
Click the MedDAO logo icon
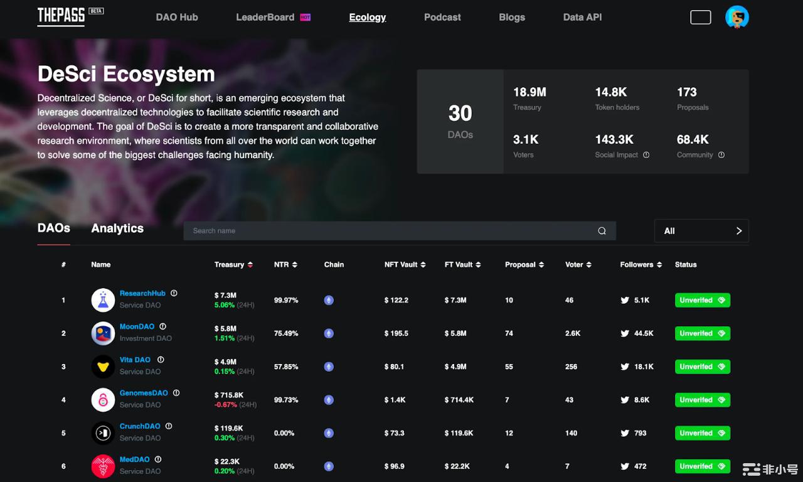[x=103, y=466]
